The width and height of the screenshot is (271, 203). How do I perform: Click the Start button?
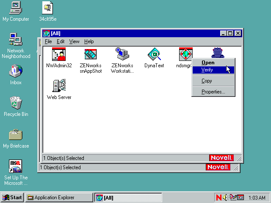12,198
